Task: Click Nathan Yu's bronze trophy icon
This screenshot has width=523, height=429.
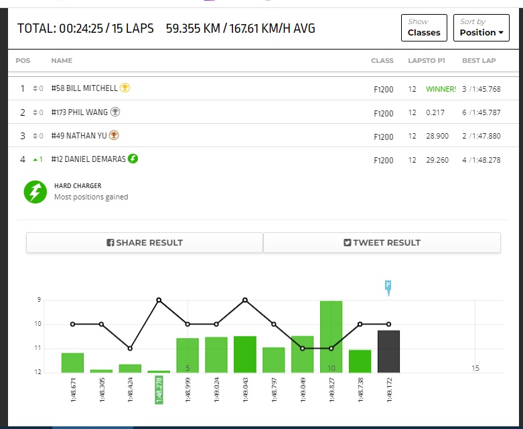Action: tap(114, 135)
